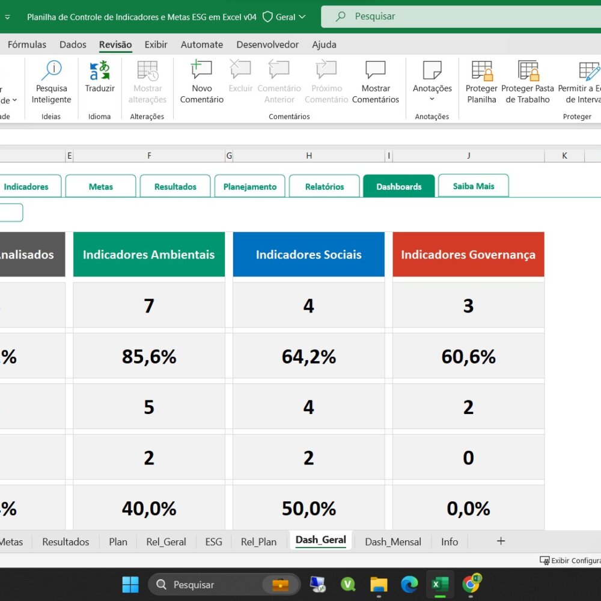Click the Dashboards navigation button

pos(398,186)
